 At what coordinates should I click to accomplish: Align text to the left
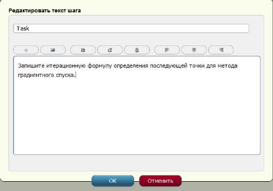pos(167,50)
